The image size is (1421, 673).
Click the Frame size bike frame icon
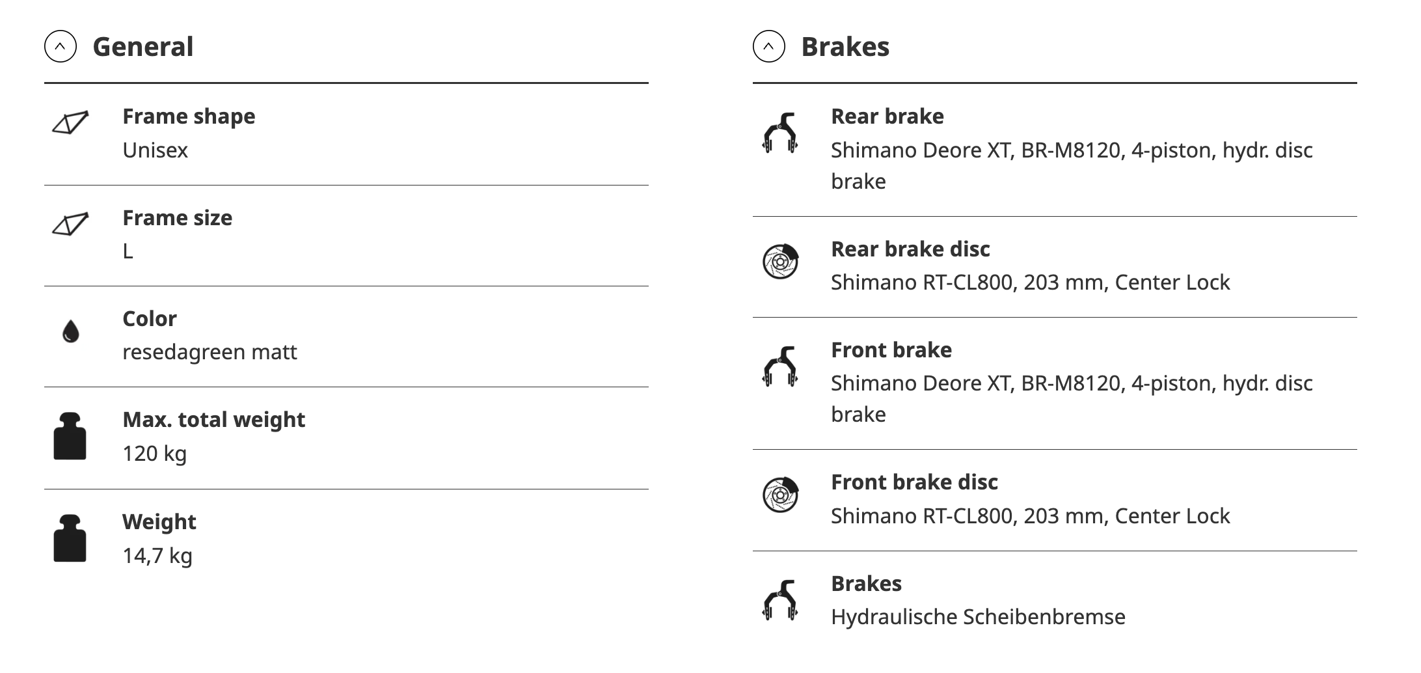[x=70, y=224]
